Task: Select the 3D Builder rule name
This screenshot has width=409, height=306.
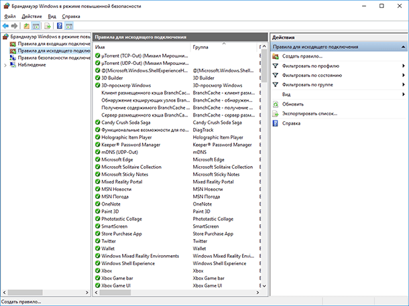Action: (x=112, y=78)
